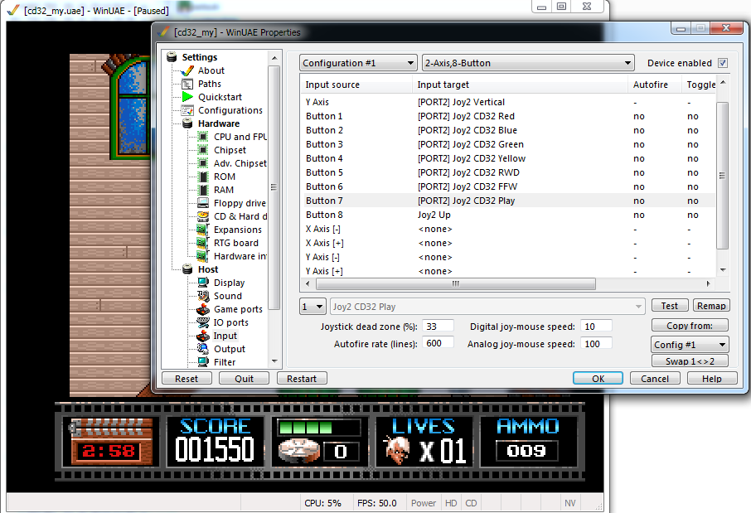Screen dimensions: 751x513
Task: Click the Settings root icon
Action: (x=172, y=57)
